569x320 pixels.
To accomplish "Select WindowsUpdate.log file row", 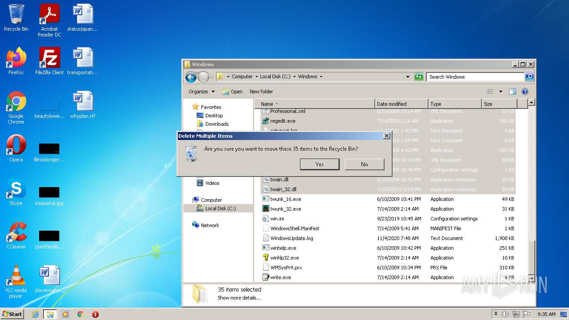I will click(x=389, y=238).
